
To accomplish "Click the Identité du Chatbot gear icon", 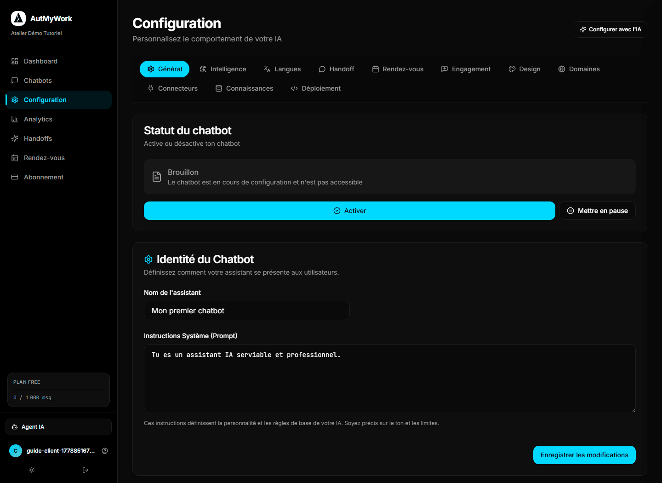I will pyautogui.click(x=148, y=259).
